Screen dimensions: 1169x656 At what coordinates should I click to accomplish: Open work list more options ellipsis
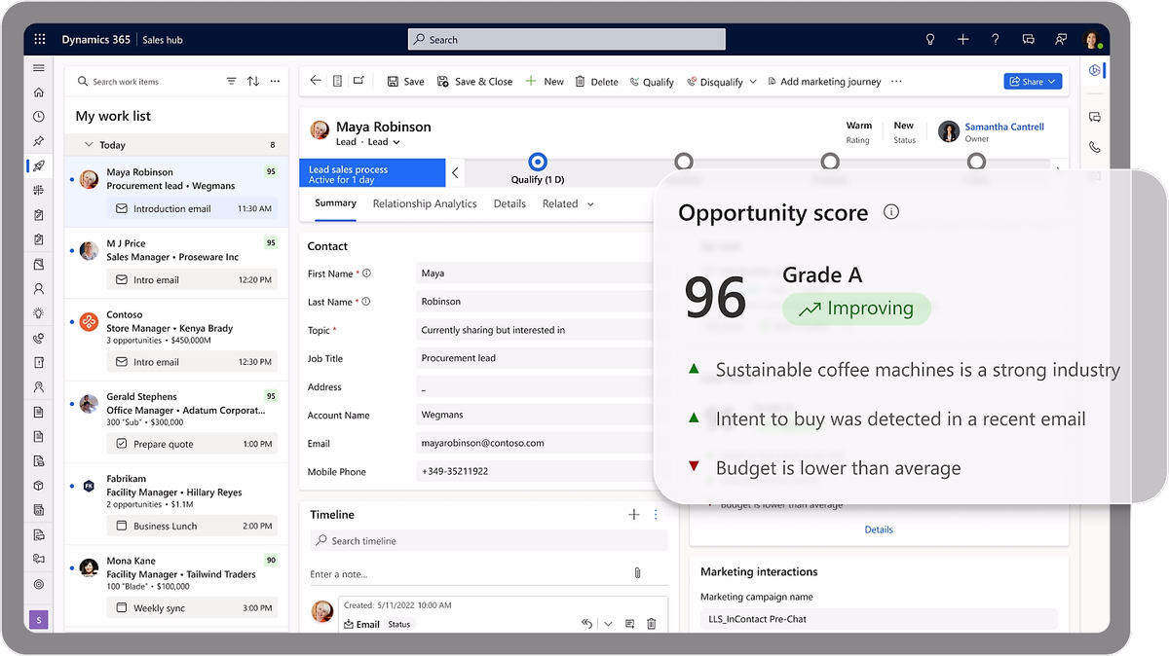click(276, 82)
